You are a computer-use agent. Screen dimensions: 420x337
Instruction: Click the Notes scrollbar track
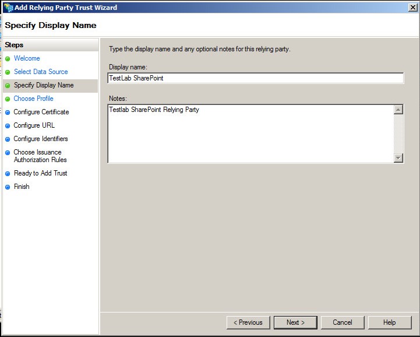(398, 134)
